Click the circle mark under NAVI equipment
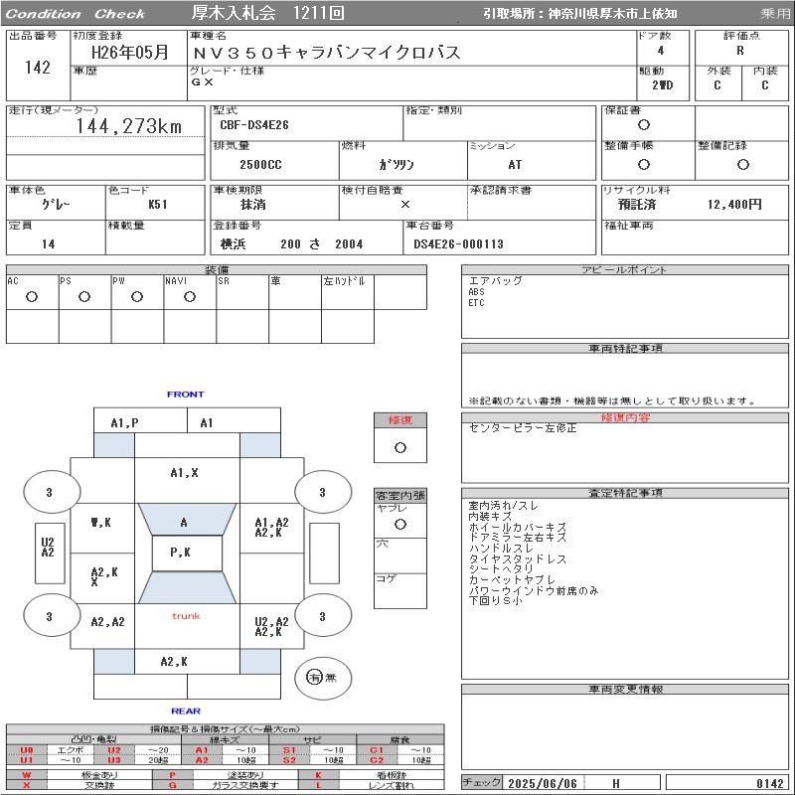The image size is (795, 795). (190, 297)
